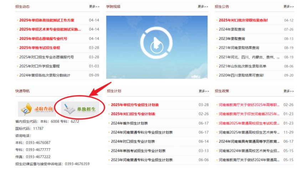Click date 09-09 in 招生动态 list

[94, 75]
